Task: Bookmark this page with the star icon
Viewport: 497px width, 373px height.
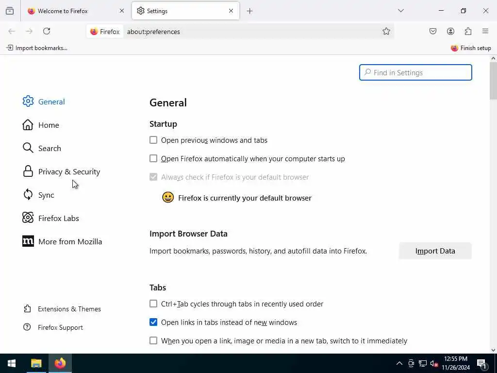Action: [x=386, y=31]
